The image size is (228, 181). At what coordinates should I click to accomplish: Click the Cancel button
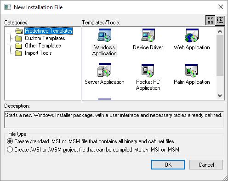pos(206,165)
